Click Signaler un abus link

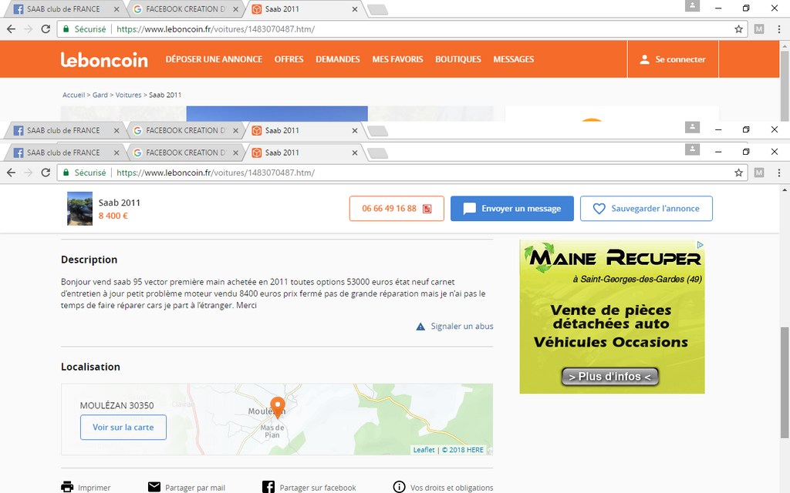click(x=454, y=326)
